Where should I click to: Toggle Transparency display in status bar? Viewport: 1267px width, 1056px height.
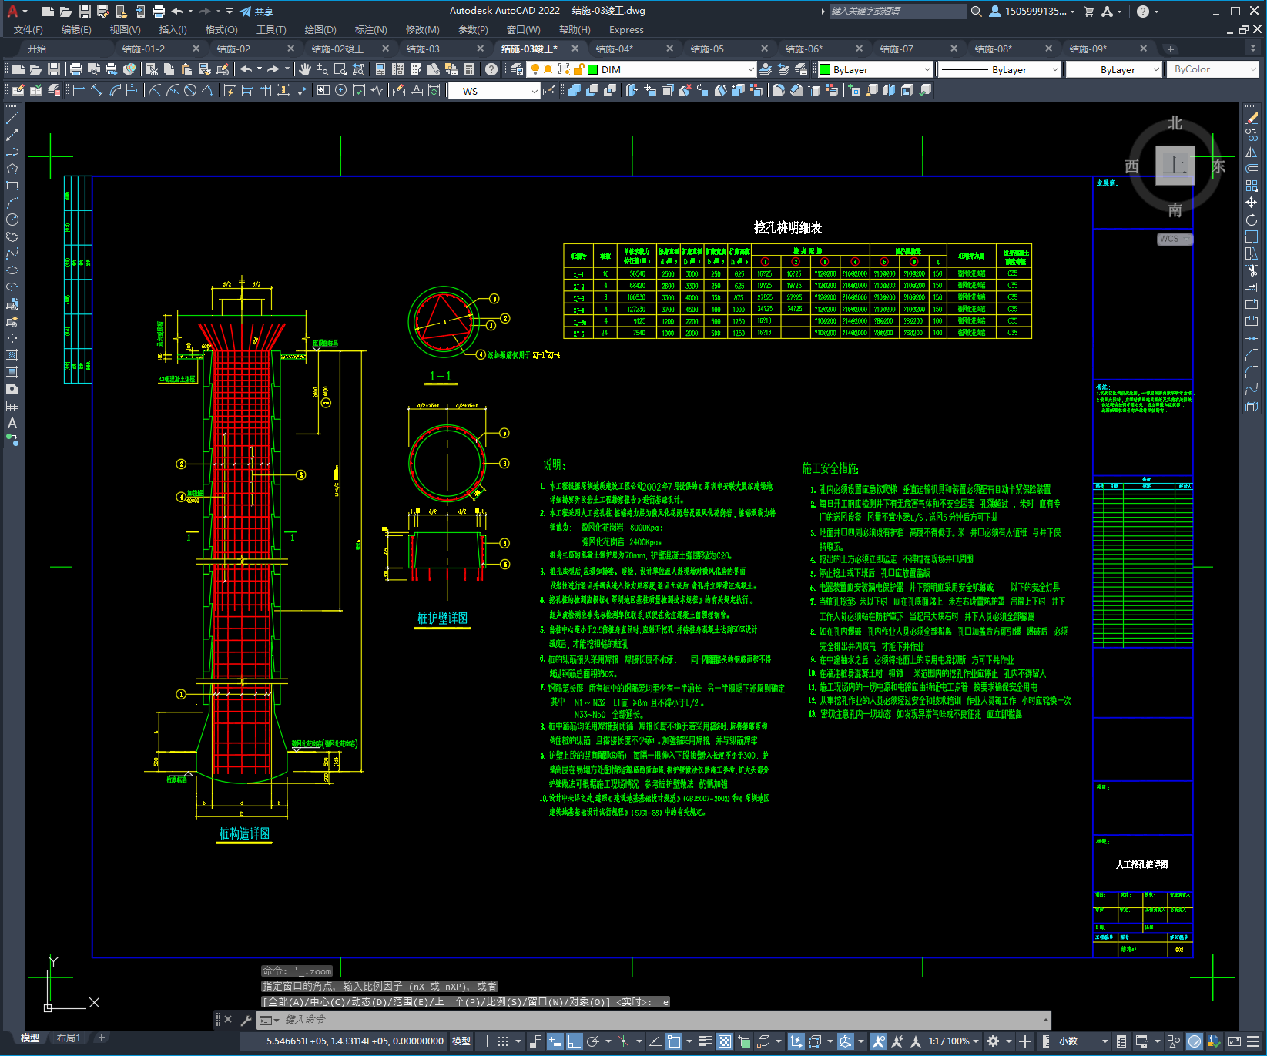click(725, 1041)
